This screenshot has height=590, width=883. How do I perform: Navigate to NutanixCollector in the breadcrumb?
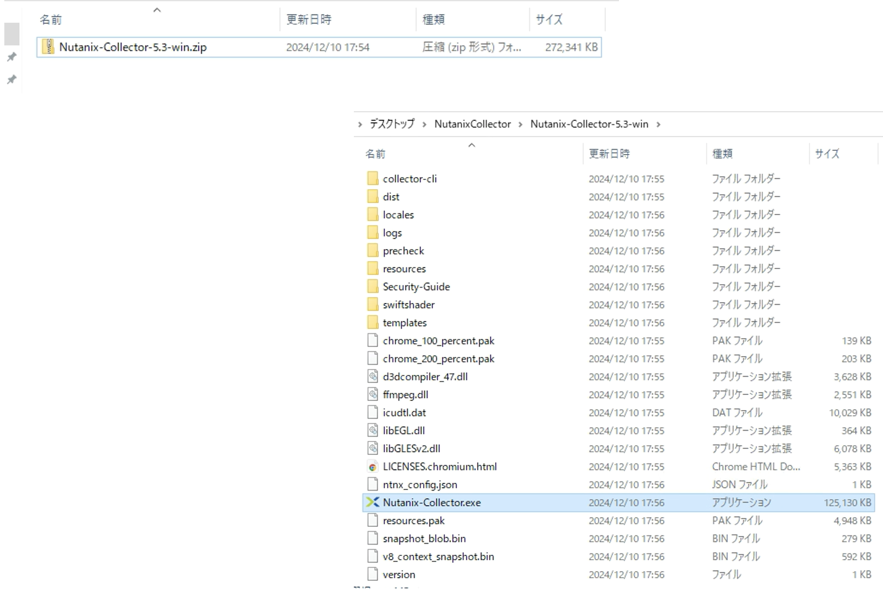click(472, 124)
